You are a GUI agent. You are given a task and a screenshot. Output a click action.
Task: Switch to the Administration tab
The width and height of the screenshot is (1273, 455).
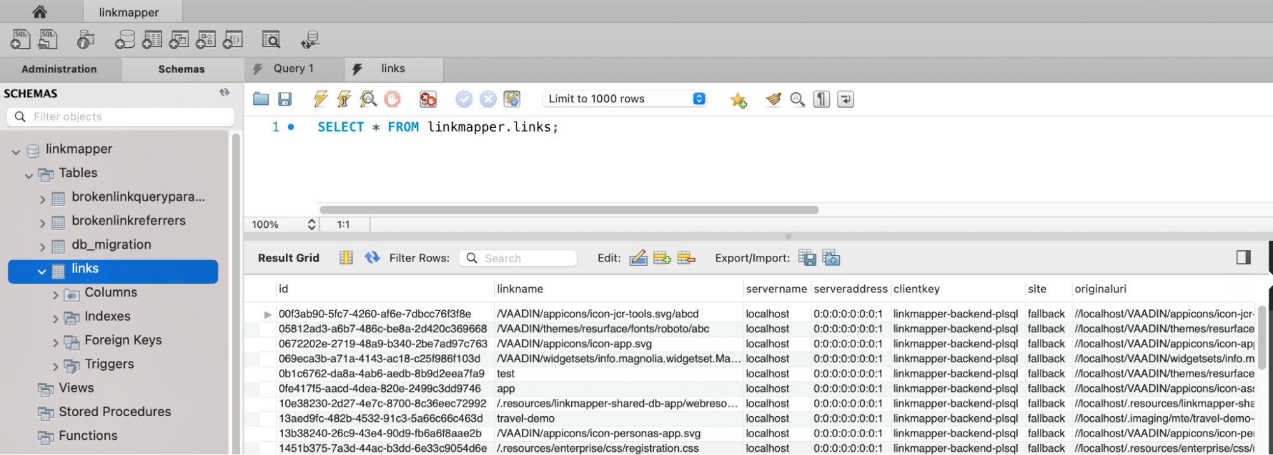[59, 69]
